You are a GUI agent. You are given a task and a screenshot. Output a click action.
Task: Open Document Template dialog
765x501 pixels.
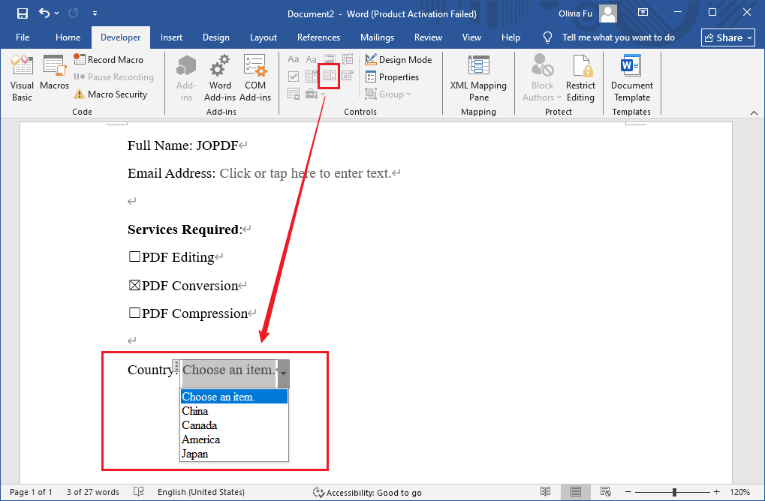(632, 78)
